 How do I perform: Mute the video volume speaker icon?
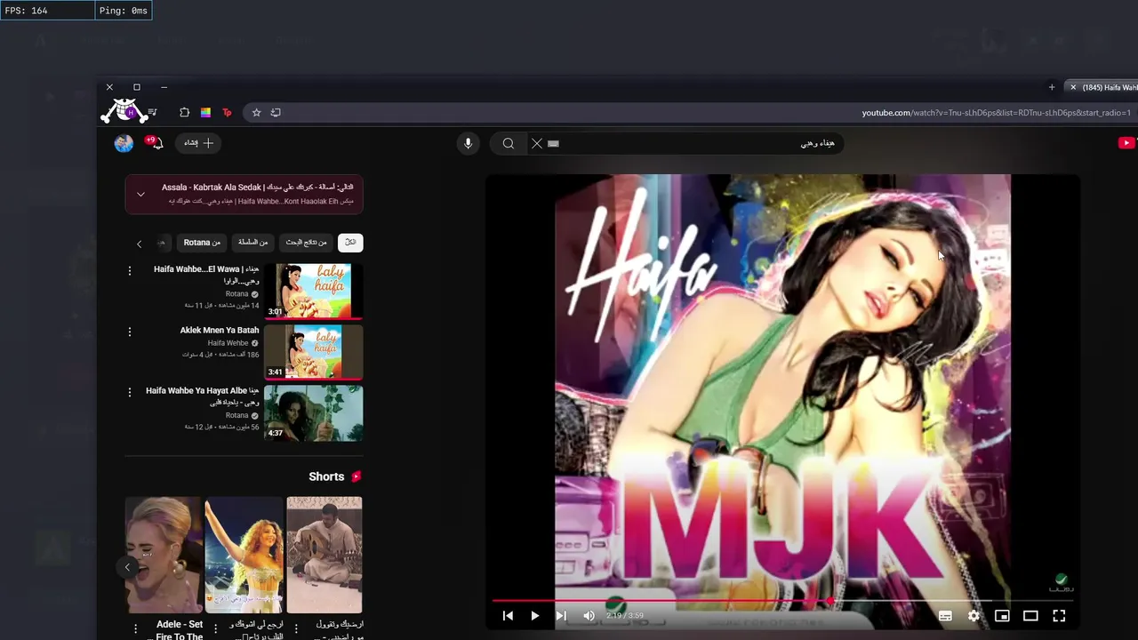589,615
